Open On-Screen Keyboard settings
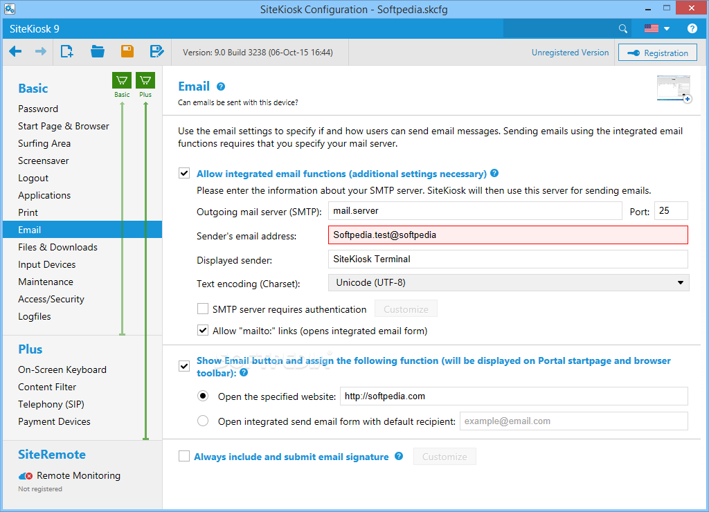The height and width of the screenshot is (512, 709). 62,369
